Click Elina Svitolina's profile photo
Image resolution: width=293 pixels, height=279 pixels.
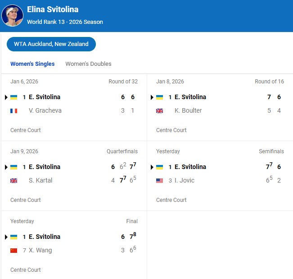[12, 16]
